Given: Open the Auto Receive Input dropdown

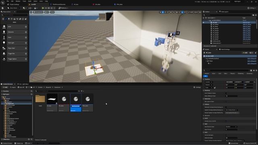Looking at the screenshot, I should point(231,127).
